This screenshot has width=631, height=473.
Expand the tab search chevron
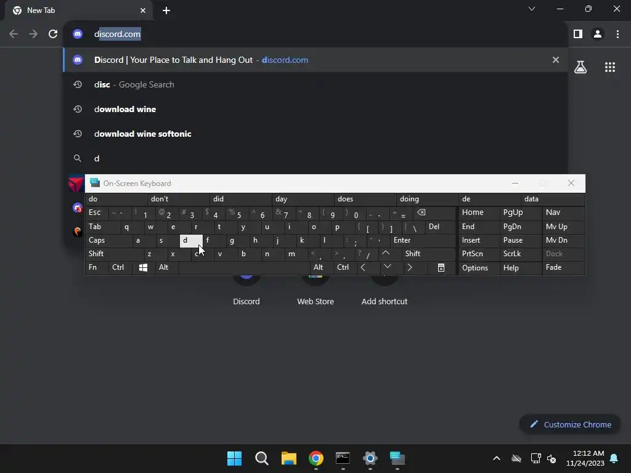[532, 9]
